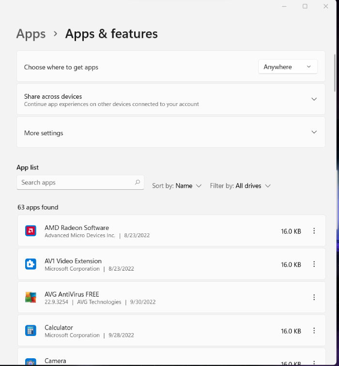Click the Choose where to get apps label
This screenshot has height=366, width=339.
[61, 67]
